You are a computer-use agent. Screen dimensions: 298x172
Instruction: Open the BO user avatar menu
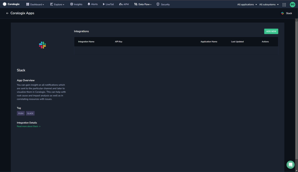click(292, 4)
